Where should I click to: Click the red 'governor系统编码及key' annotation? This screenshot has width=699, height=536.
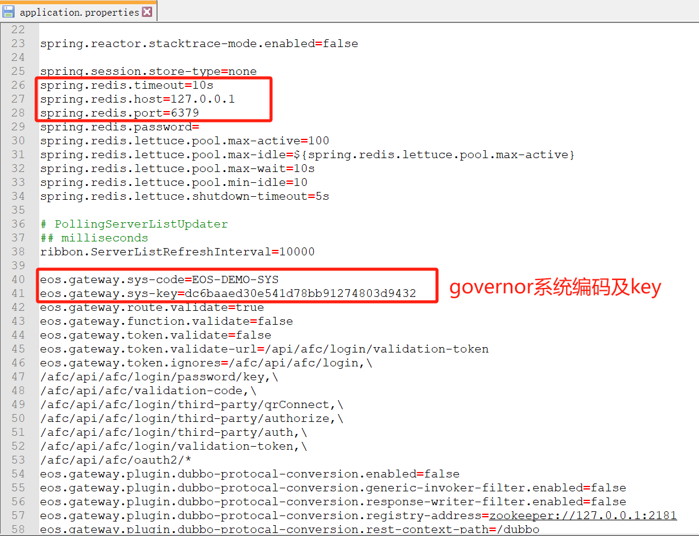555,287
